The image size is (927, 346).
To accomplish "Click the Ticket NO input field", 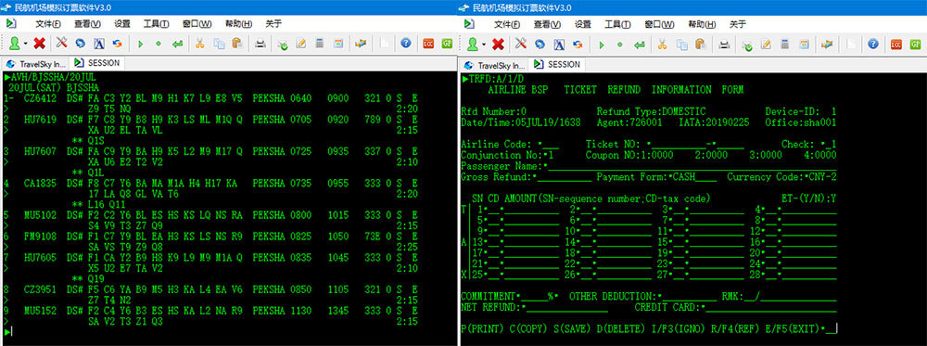I will tap(679, 145).
